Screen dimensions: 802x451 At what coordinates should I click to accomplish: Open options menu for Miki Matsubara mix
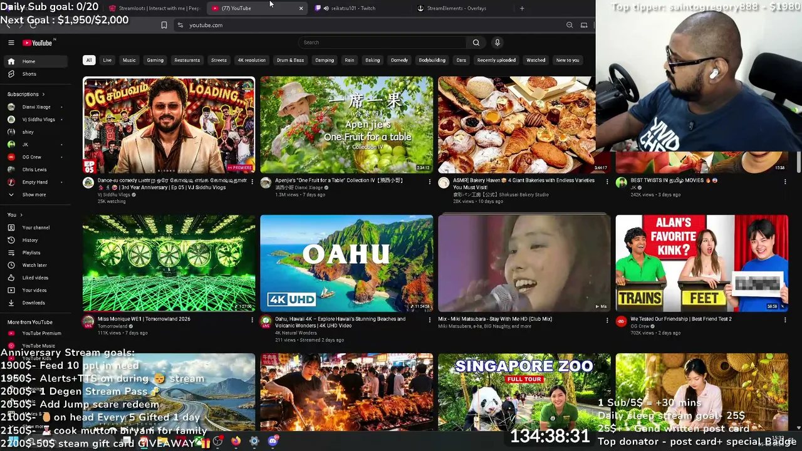pos(607,320)
